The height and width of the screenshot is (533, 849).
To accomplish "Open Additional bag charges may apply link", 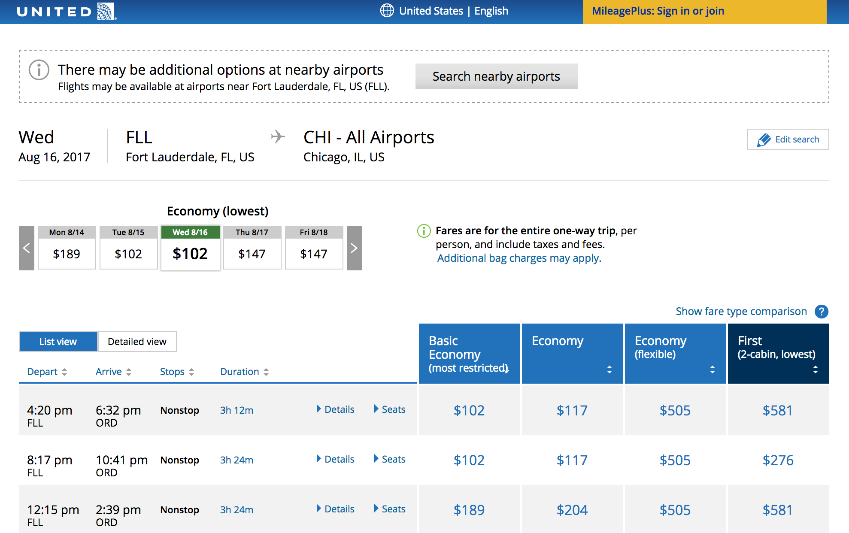I will (x=519, y=258).
